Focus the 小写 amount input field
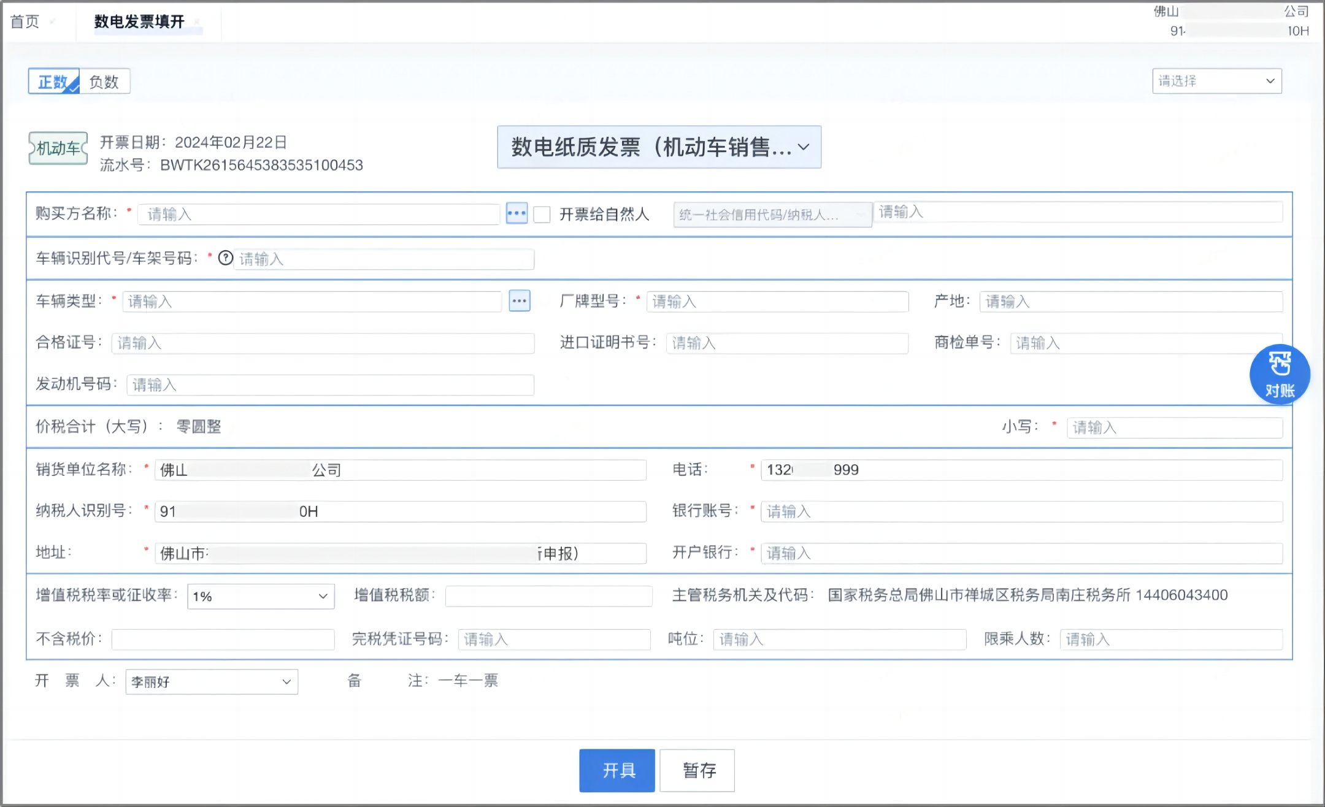Viewport: 1325px width, 807px height. (x=1175, y=427)
